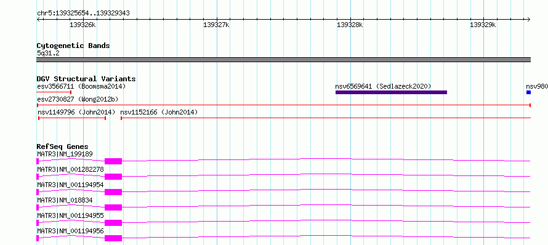Open variant nsv1149796 (John2014) label
548x245 pixels.
click(76, 112)
